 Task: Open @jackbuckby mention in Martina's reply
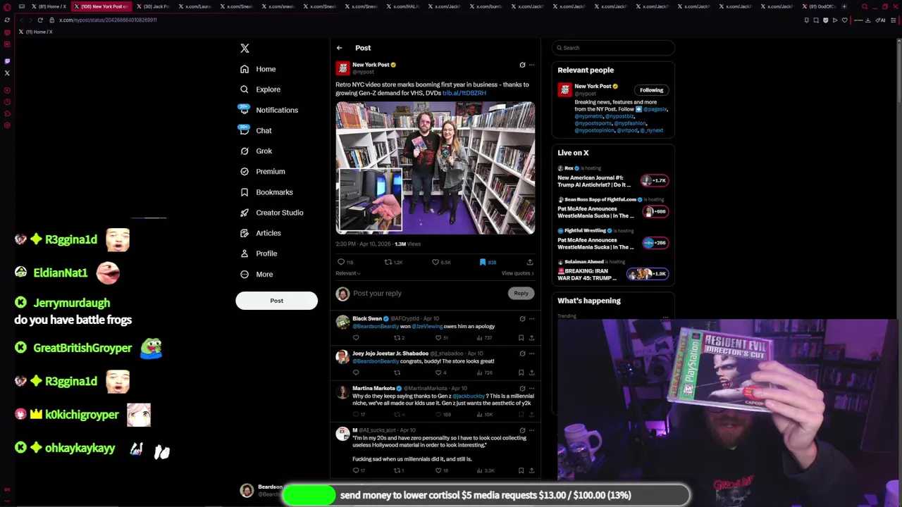coord(469,396)
